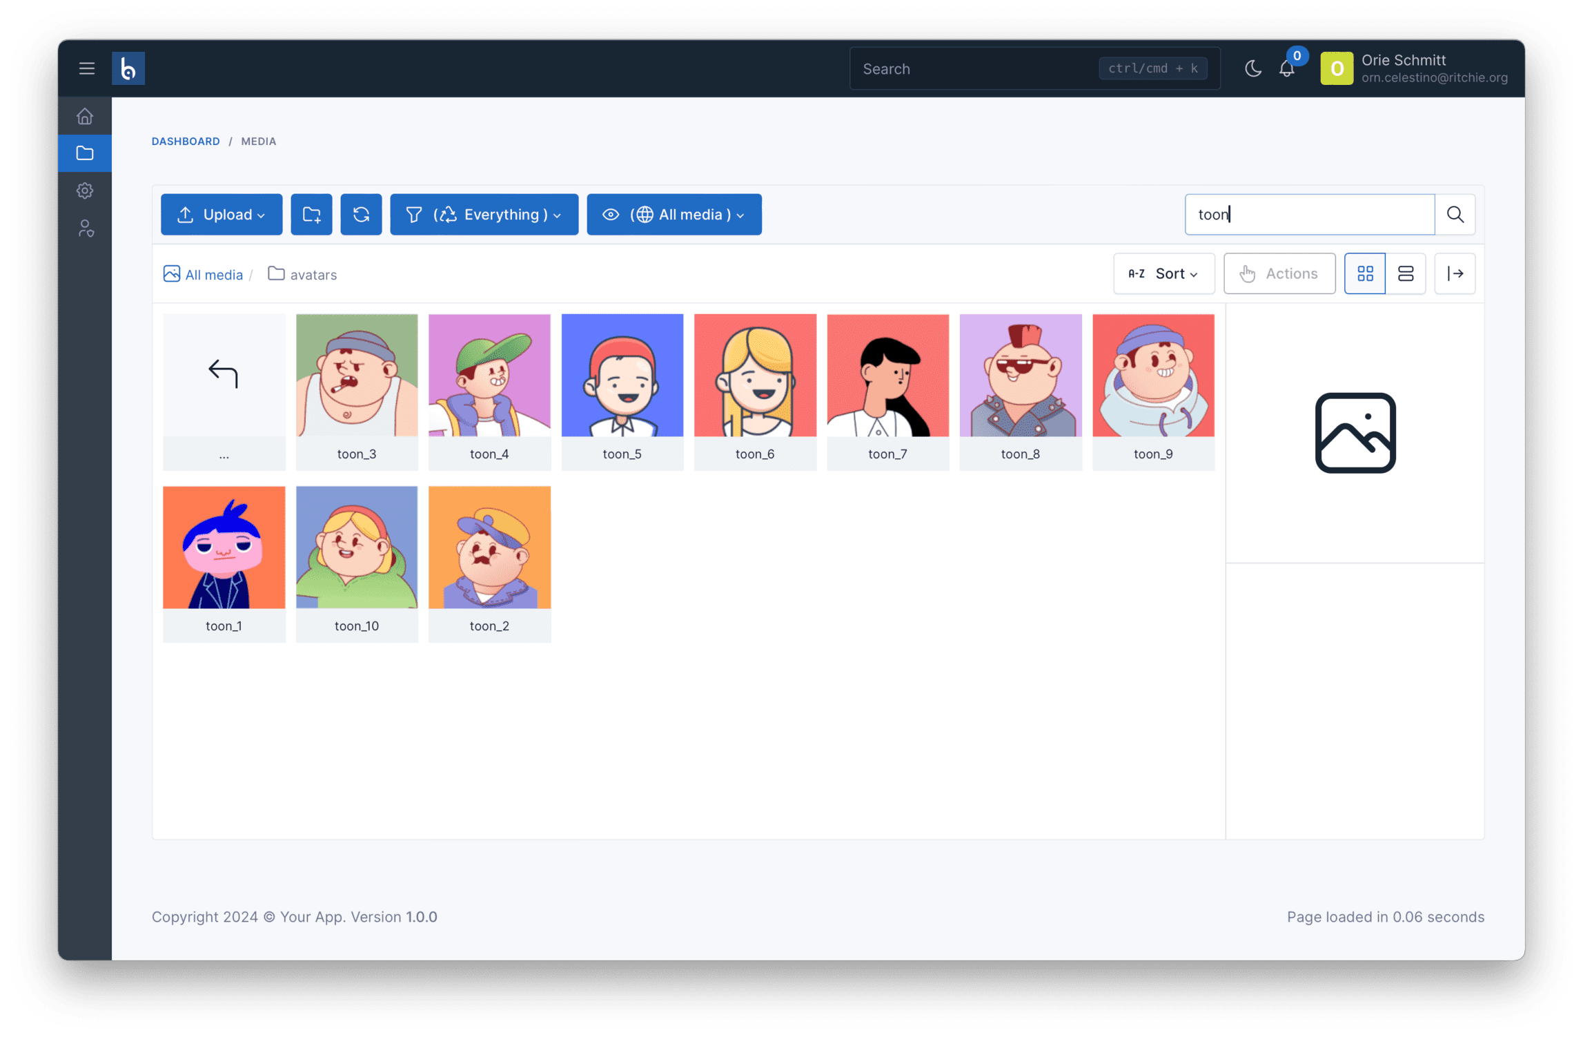This screenshot has height=1037, width=1583.
Task: Open the hamburger sidebar menu
Action: tap(86, 68)
